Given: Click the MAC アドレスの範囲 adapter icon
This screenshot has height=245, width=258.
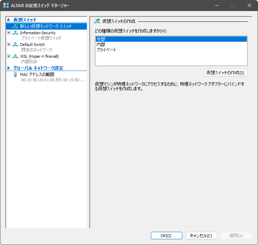Looking at the screenshot, I should click(x=15, y=75).
